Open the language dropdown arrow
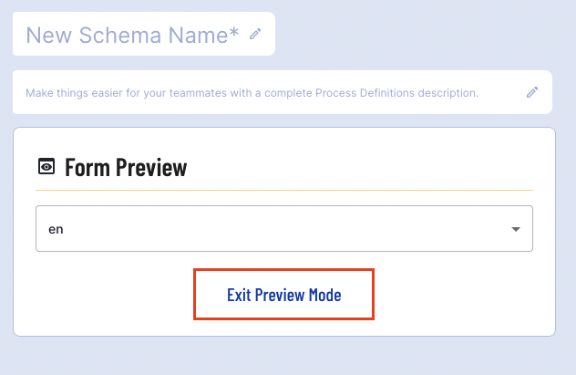This screenshot has height=375, width=576. [515, 229]
